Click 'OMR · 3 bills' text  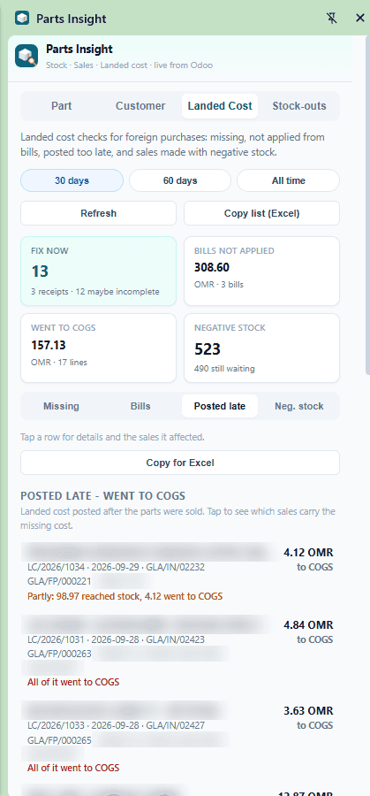click(219, 284)
